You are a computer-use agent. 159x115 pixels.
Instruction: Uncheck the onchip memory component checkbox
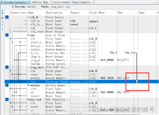click(7, 85)
